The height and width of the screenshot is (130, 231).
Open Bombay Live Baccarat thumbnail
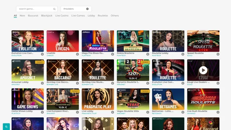(63, 70)
